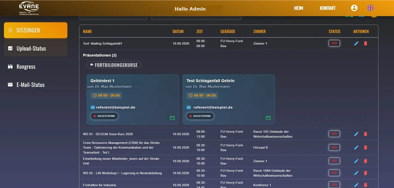Click the clock icon beside SITZUNGEN

tap(10, 30)
